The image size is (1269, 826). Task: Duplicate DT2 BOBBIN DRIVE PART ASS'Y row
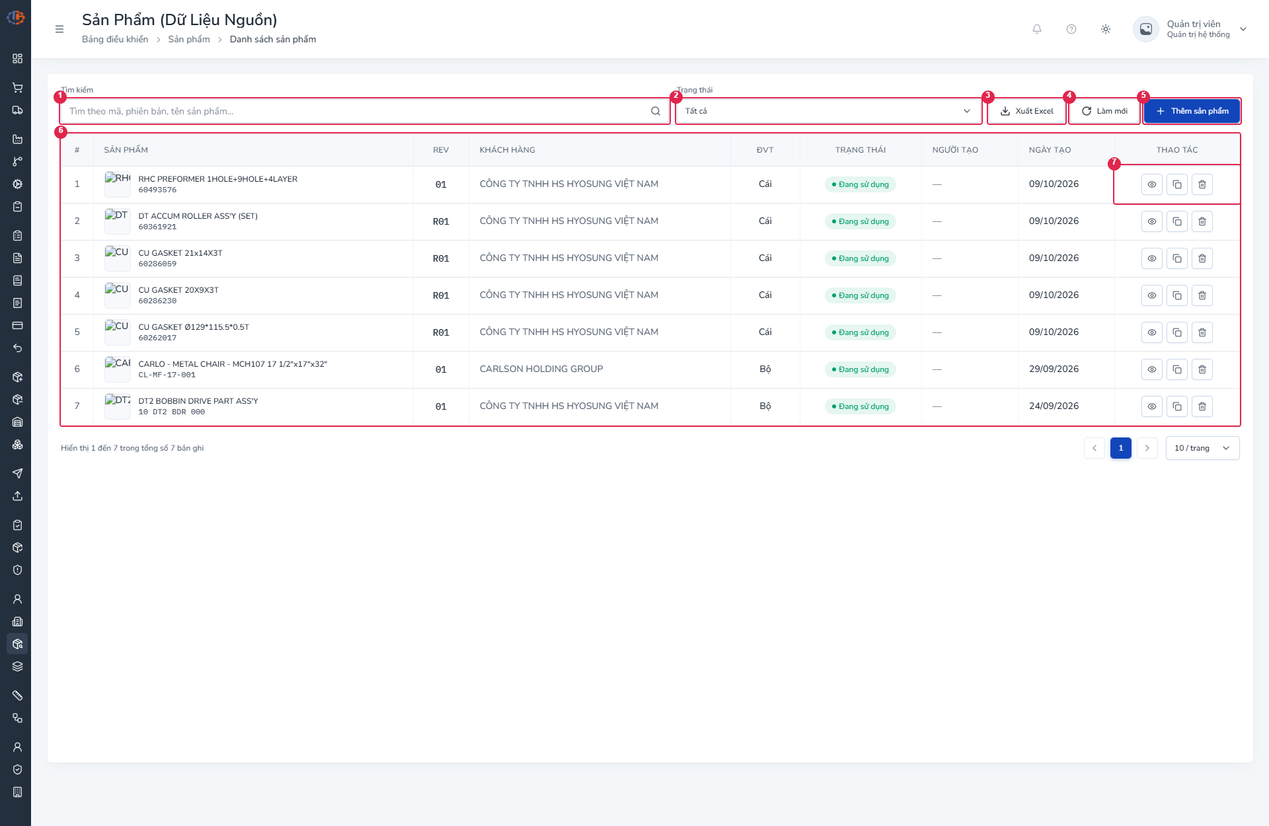click(1177, 406)
